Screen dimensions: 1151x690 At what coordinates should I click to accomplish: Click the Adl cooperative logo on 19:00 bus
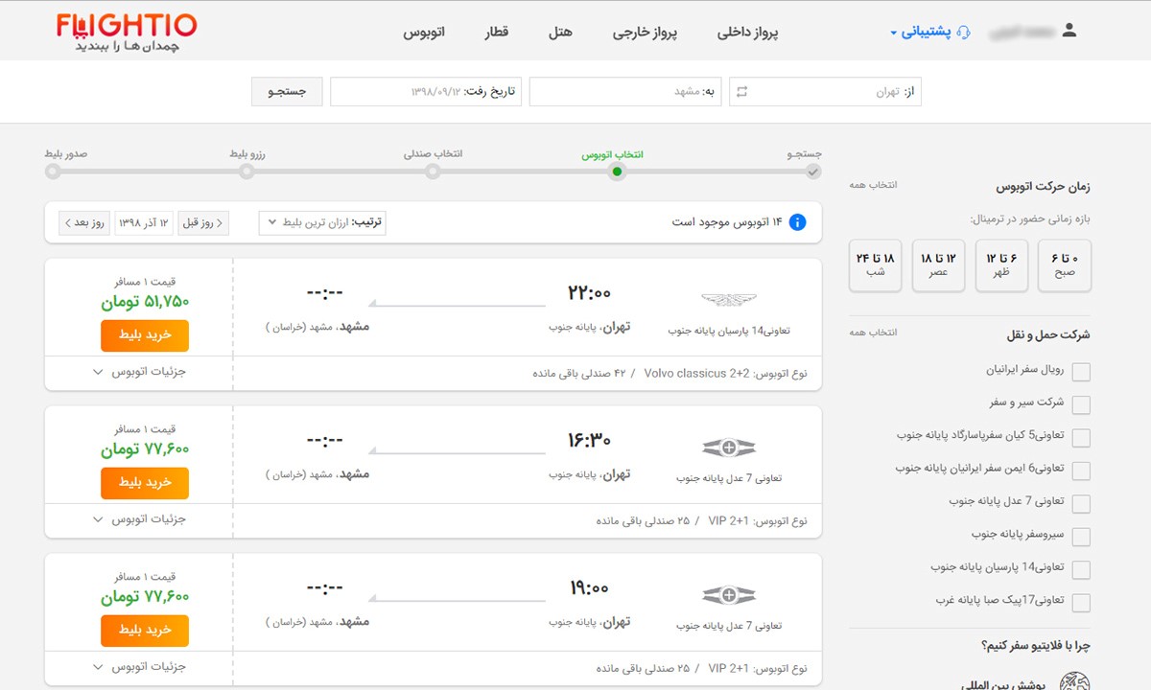click(729, 595)
